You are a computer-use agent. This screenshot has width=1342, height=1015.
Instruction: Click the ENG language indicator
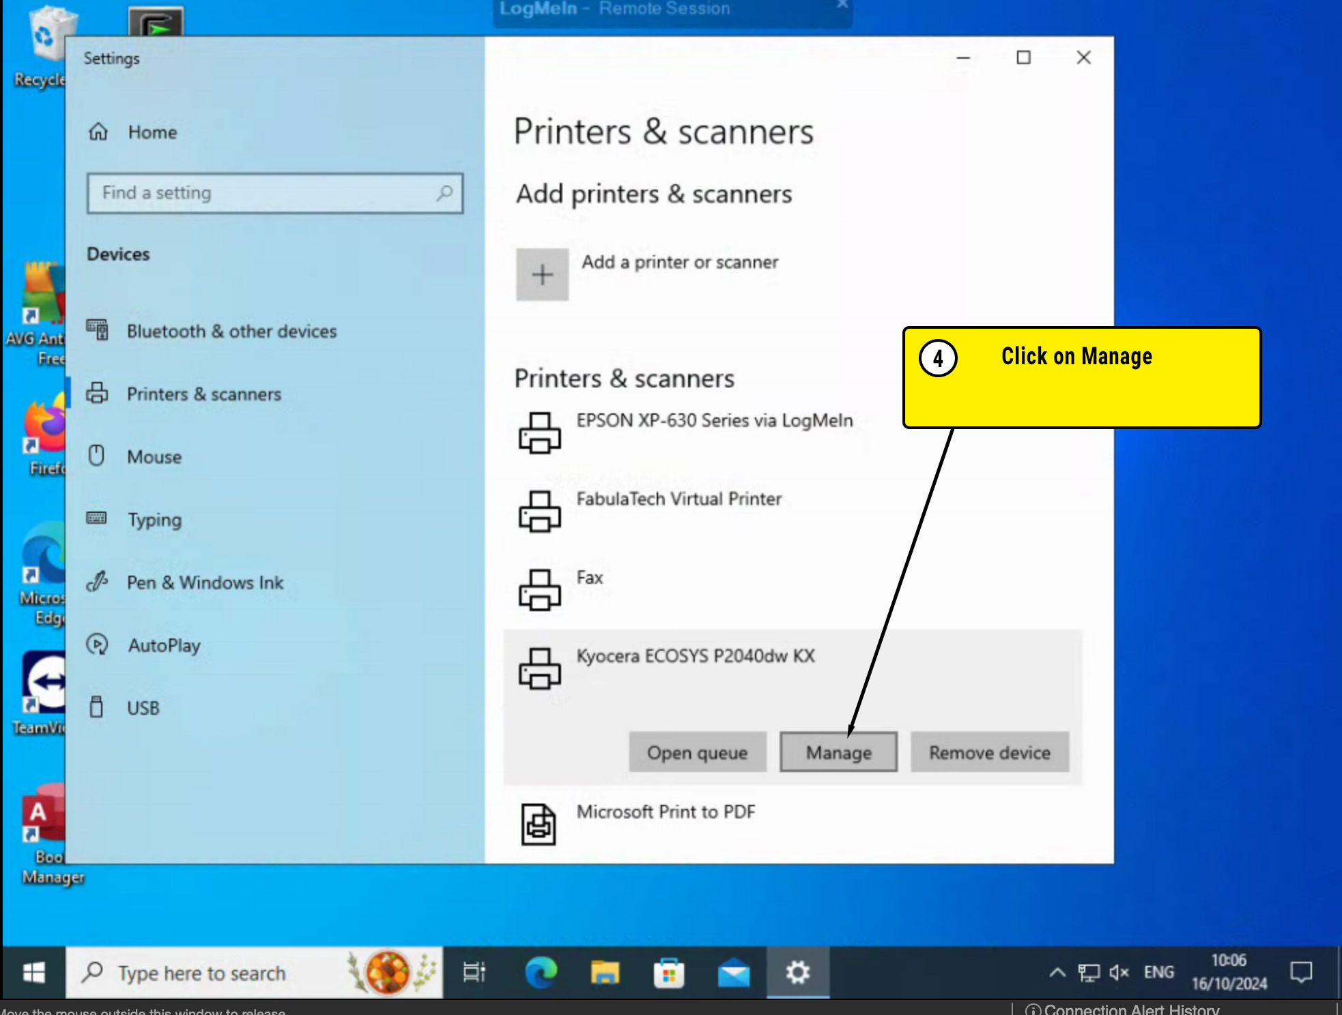click(1158, 973)
